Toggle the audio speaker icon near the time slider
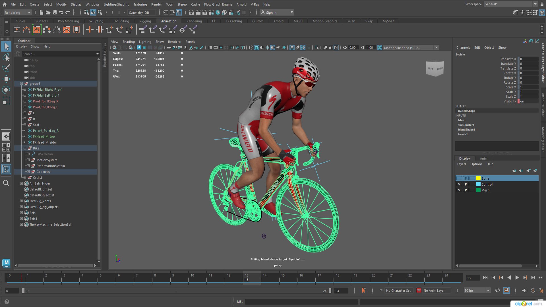The image size is (546, 307). click(x=524, y=291)
